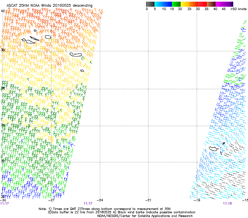This screenshot has height=218, width=248.
Task: Click the NOAA/NESDIS Center credit line
Action: [145, 216]
